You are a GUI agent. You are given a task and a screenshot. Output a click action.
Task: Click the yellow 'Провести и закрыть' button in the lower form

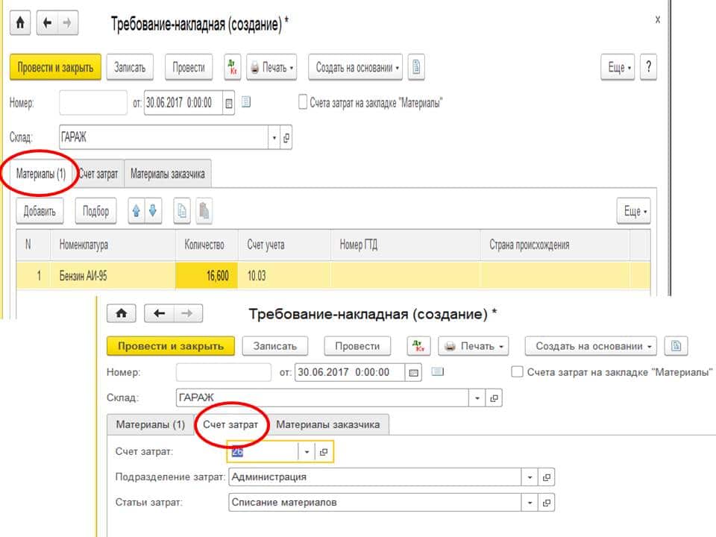(x=170, y=346)
